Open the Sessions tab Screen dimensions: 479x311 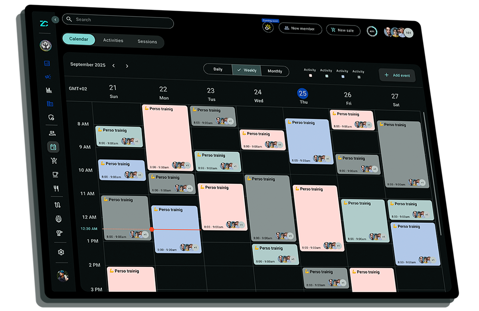(x=147, y=41)
